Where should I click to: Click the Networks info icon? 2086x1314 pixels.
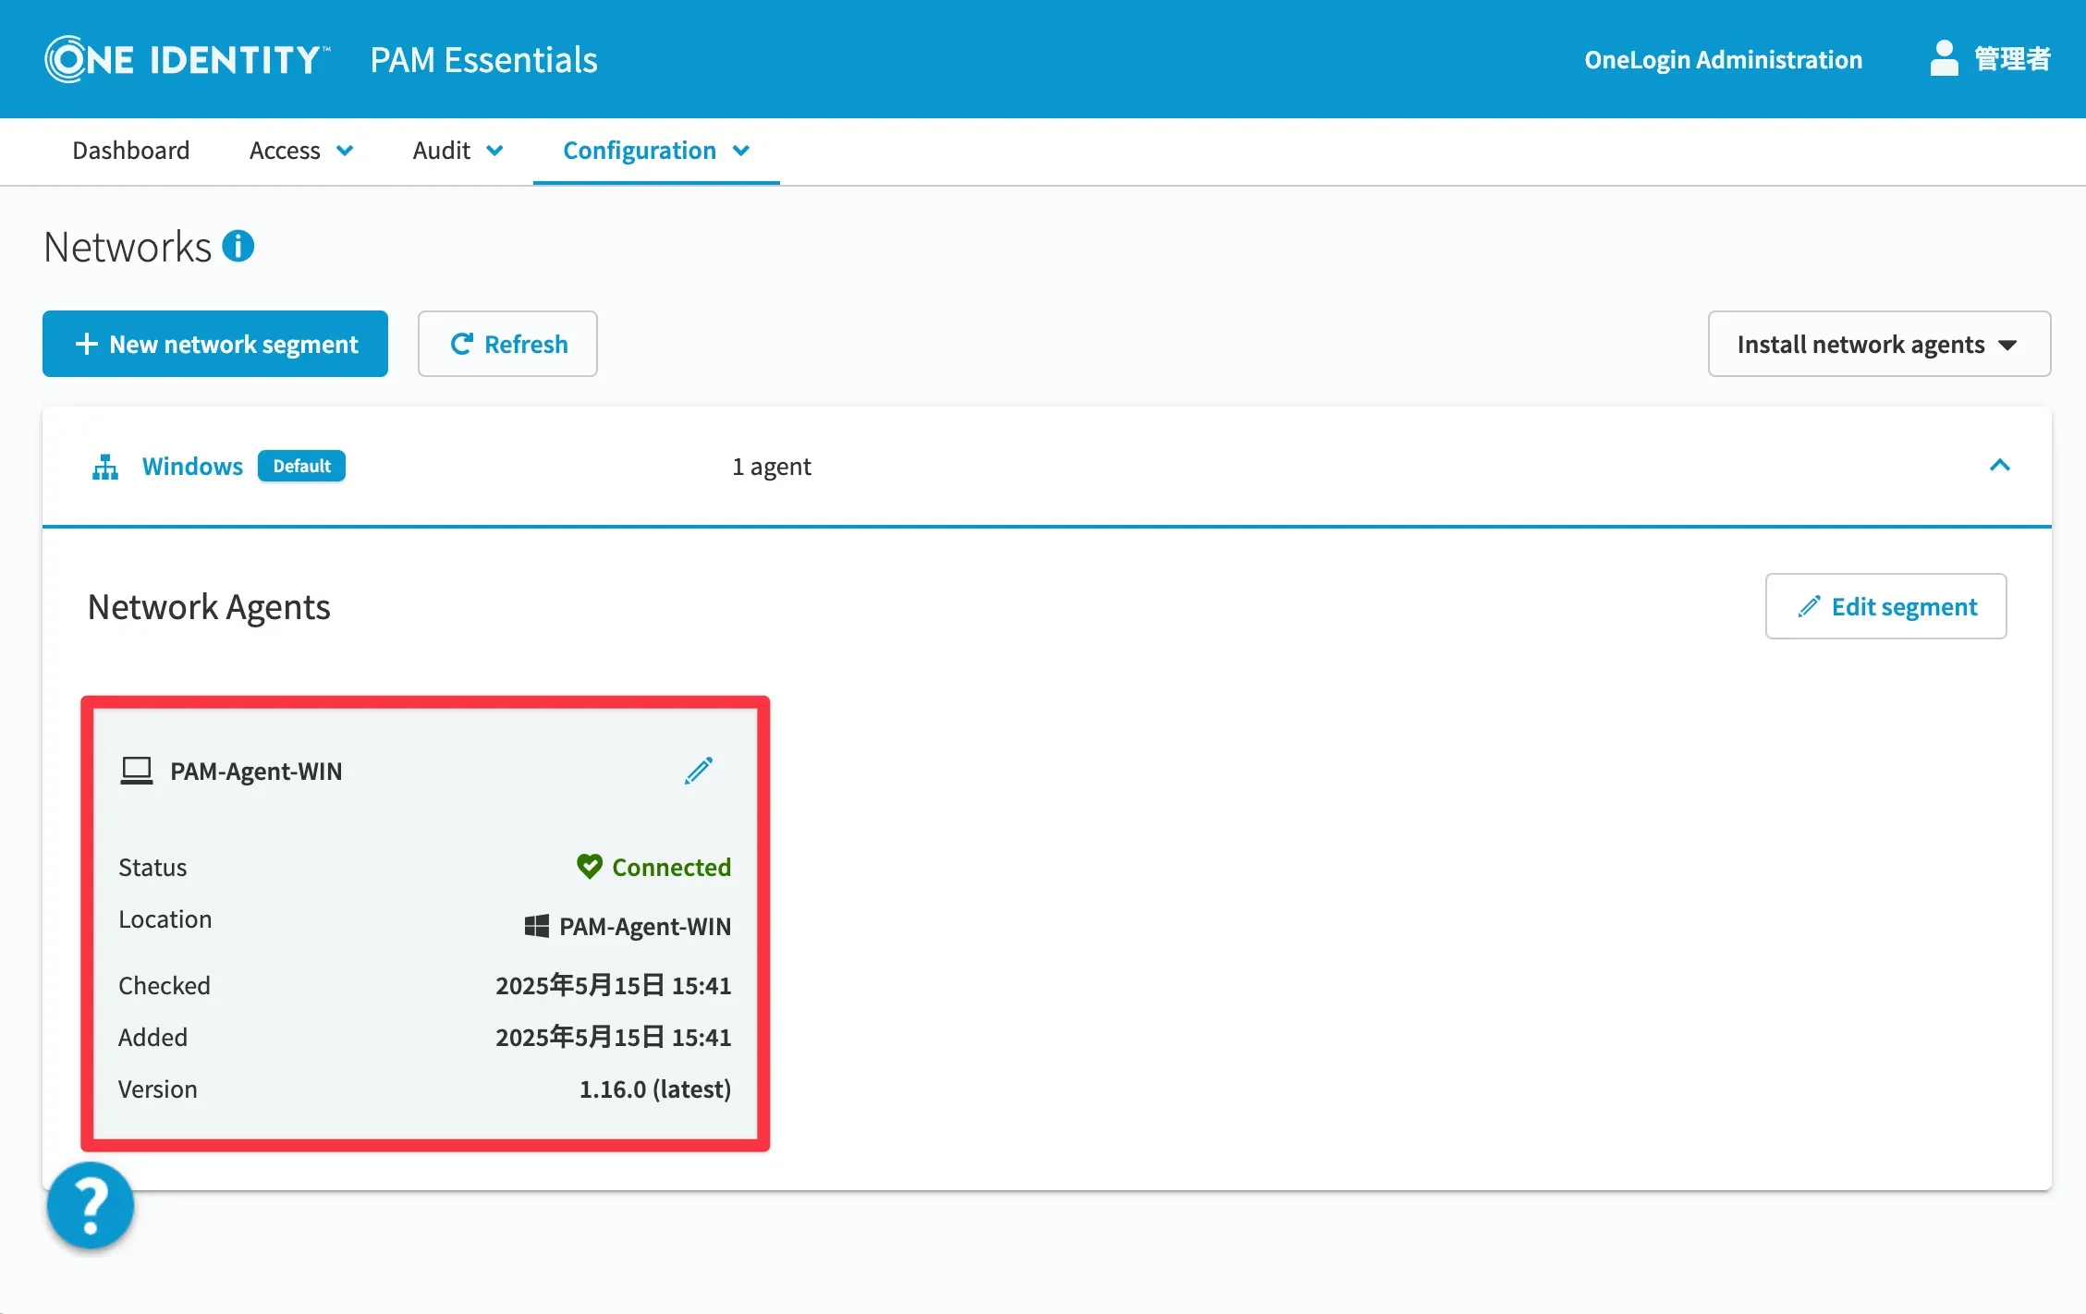tap(238, 247)
